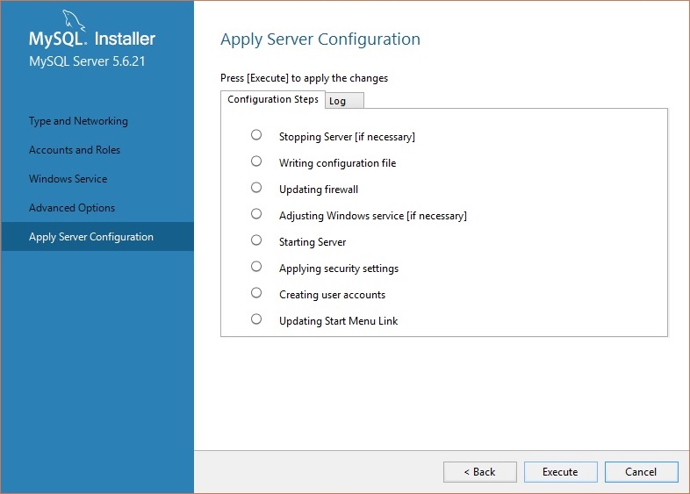The height and width of the screenshot is (494, 690).
Task: Select the Creating user accounts step indicator
Action: 256,293
